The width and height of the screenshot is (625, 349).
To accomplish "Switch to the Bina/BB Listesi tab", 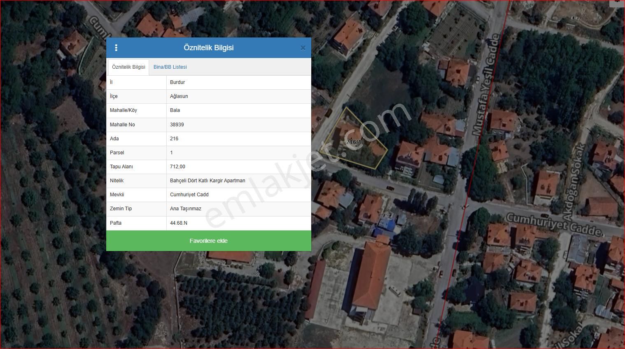I will 170,67.
